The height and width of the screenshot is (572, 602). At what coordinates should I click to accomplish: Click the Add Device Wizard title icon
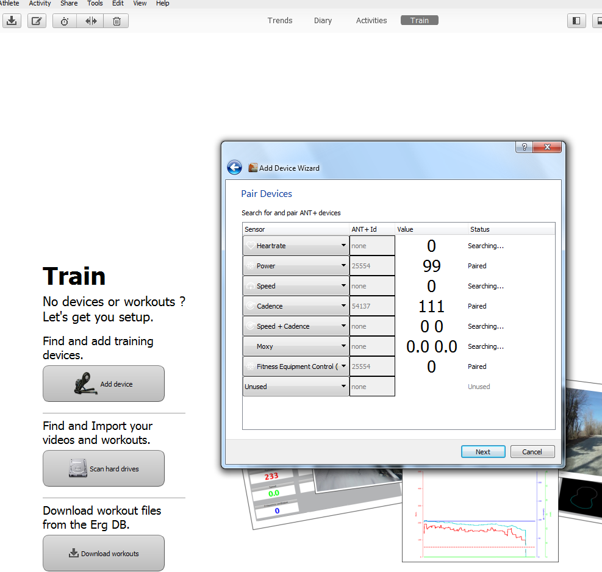(253, 168)
